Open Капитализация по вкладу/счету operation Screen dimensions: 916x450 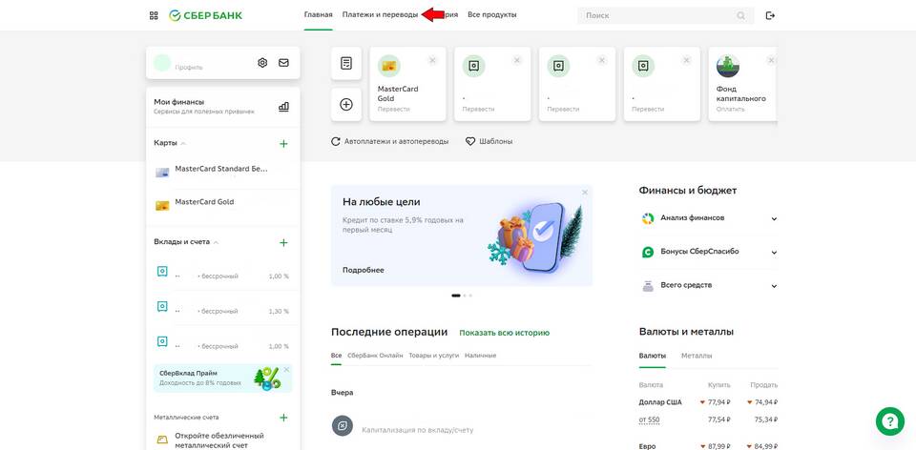point(418,430)
